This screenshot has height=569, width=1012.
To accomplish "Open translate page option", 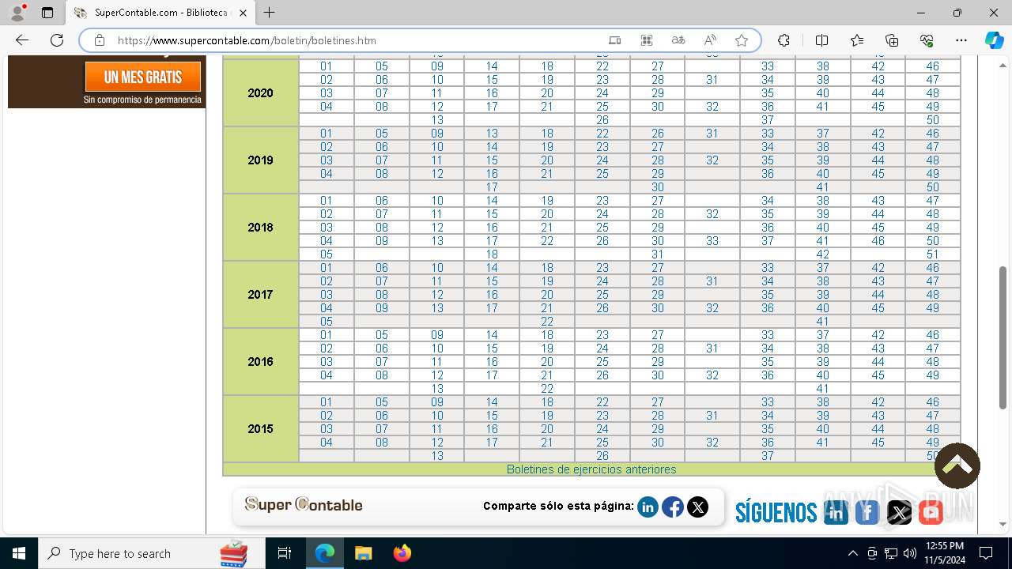I will pyautogui.click(x=678, y=40).
